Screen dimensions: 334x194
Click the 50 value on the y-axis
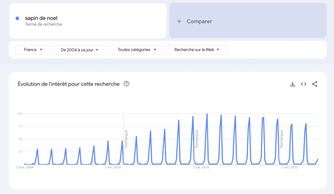tap(20, 139)
